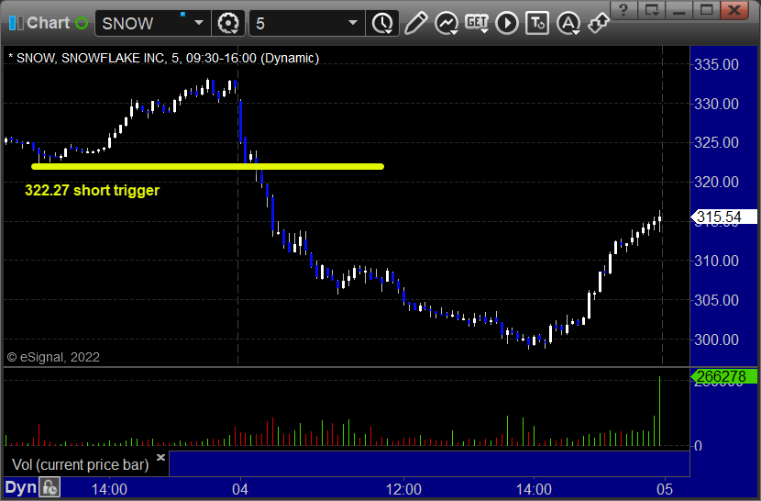Click the 300.00 price axis label
761x501 pixels.
click(x=716, y=340)
